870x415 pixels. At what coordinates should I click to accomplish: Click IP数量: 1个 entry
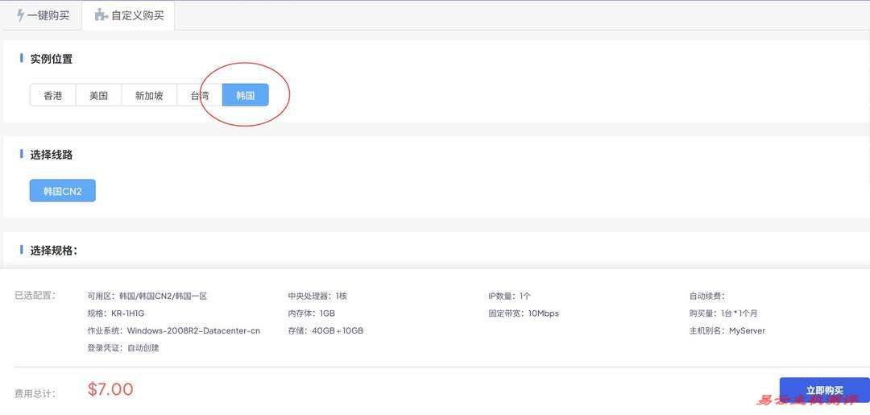pyautogui.click(x=509, y=297)
